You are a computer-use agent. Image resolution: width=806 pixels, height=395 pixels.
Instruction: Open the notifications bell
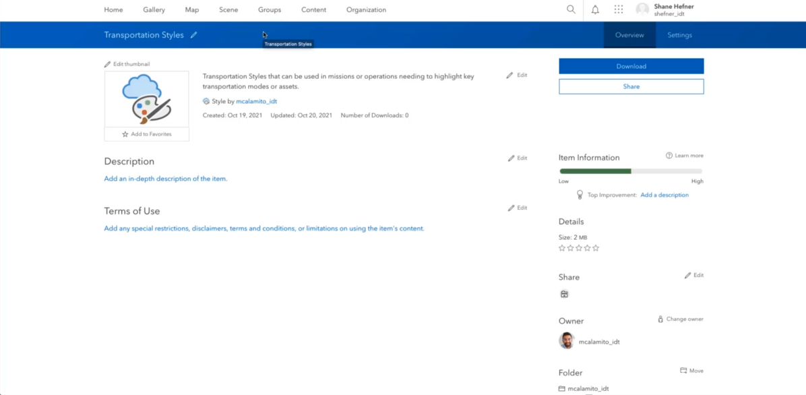coord(595,9)
